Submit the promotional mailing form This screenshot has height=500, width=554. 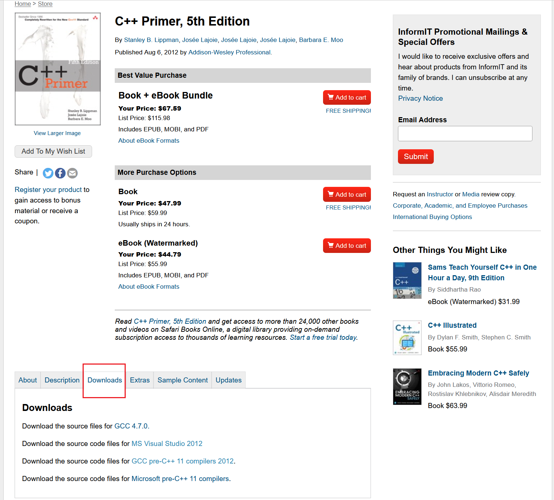pos(415,157)
